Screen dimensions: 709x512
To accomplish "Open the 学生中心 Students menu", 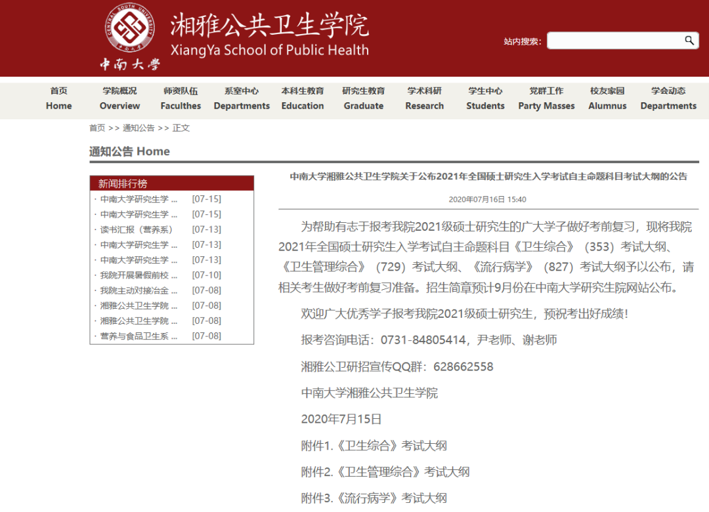I will [x=485, y=98].
